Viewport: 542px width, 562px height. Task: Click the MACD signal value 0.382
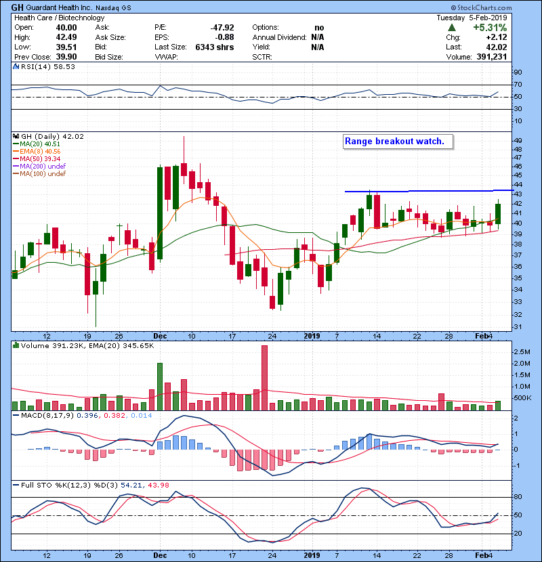click(x=114, y=416)
